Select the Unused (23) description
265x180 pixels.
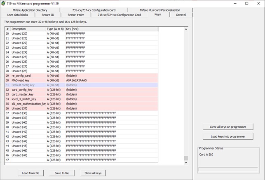(19, 48)
